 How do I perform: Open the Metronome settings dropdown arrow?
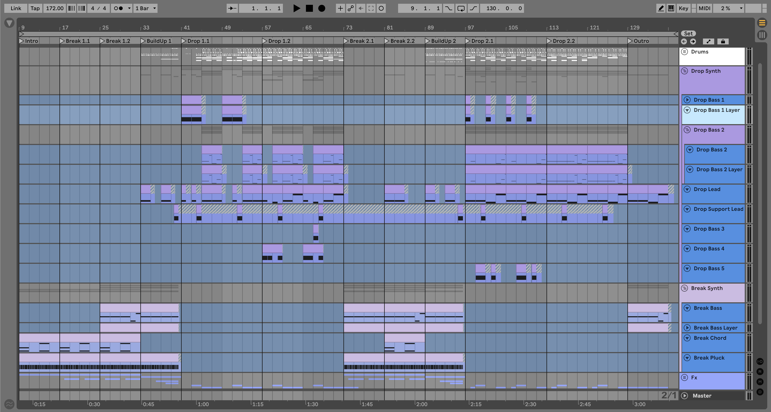pos(129,8)
